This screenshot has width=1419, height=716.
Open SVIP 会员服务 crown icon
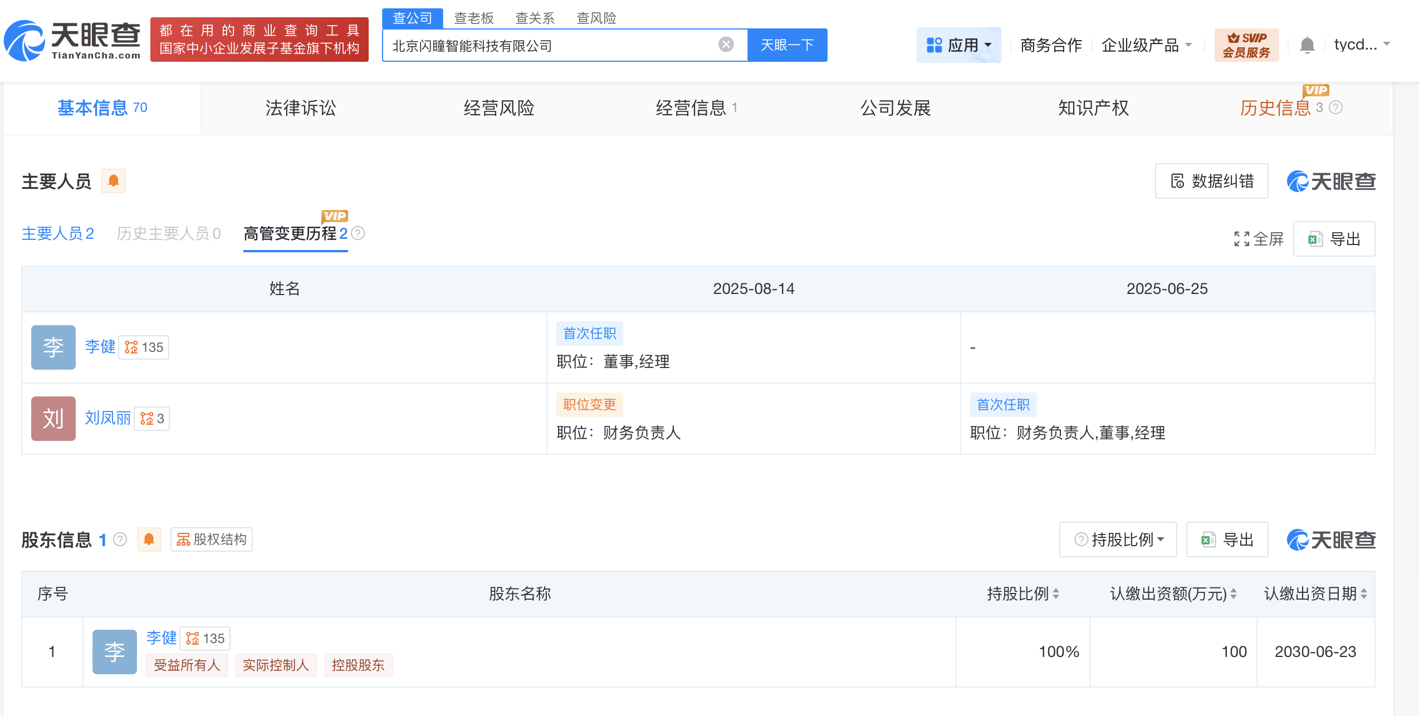pyautogui.click(x=1246, y=45)
